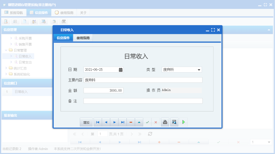Go to the first record icon
Viewport: 275px width, 154px height.
(98, 122)
